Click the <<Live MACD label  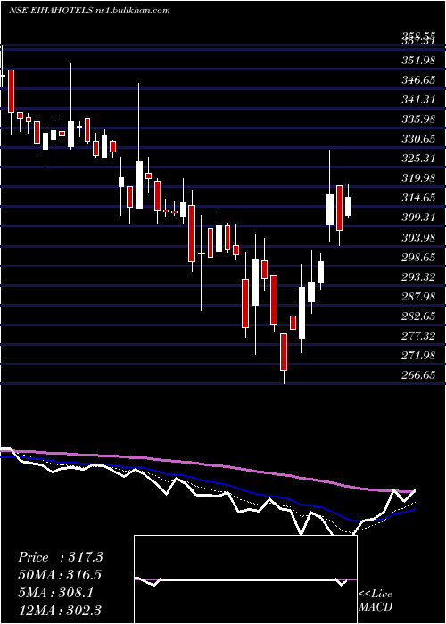(x=376, y=601)
